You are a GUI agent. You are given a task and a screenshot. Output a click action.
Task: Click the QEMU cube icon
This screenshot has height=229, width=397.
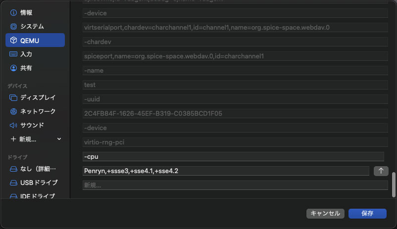coord(13,40)
